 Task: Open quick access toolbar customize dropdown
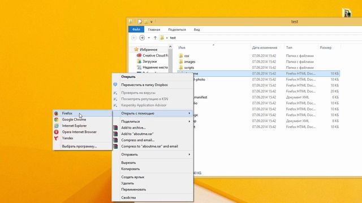[x=152, y=22]
